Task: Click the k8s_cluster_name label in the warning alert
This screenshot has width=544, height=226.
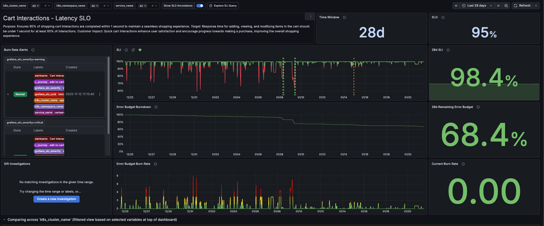Action: tap(49, 100)
